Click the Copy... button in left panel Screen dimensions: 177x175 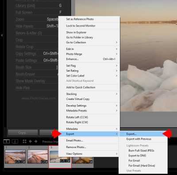coord(23,133)
